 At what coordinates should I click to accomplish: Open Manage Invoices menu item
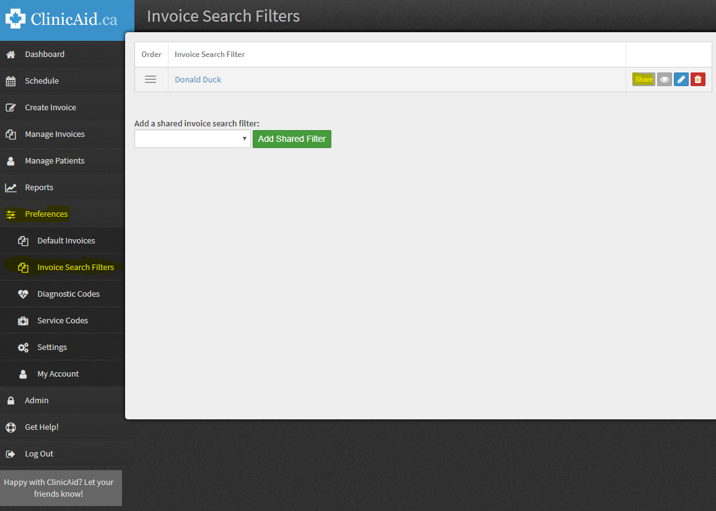(x=63, y=134)
